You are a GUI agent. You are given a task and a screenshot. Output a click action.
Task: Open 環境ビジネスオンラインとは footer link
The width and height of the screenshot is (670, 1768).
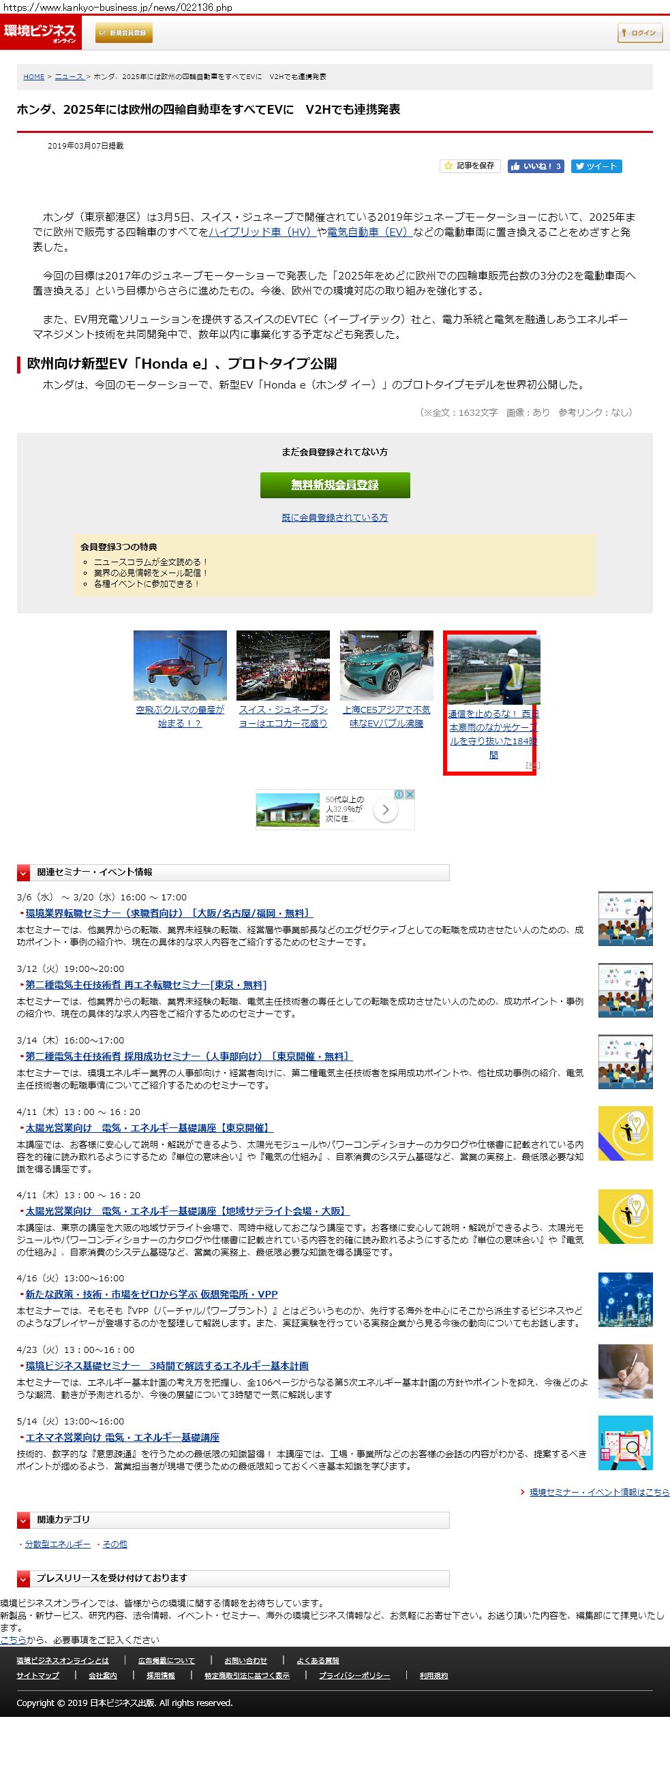(x=63, y=1660)
